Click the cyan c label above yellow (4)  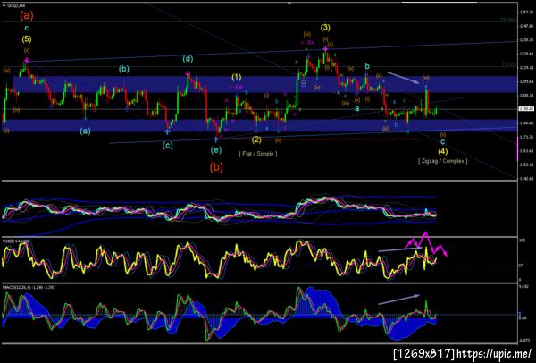443,141
